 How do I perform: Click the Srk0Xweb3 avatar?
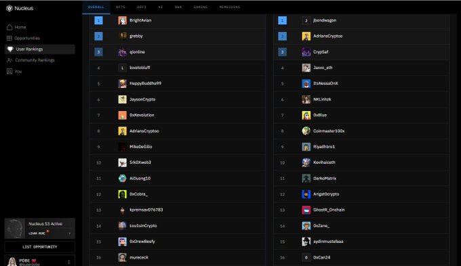pyautogui.click(x=122, y=162)
